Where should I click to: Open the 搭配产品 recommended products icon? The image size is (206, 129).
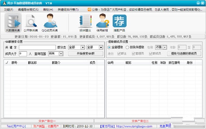(119, 23)
